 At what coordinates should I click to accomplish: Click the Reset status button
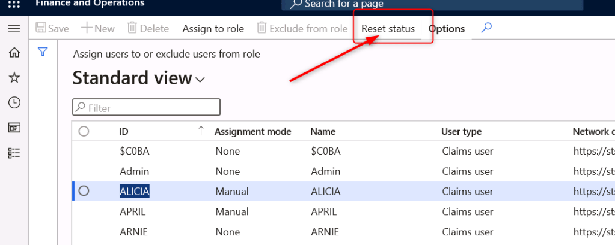(388, 29)
